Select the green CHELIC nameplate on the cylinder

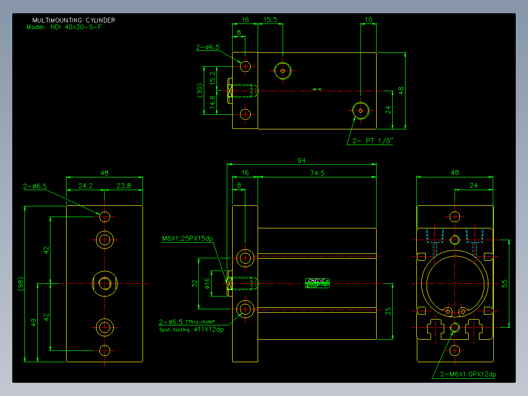click(x=317, y=283)
